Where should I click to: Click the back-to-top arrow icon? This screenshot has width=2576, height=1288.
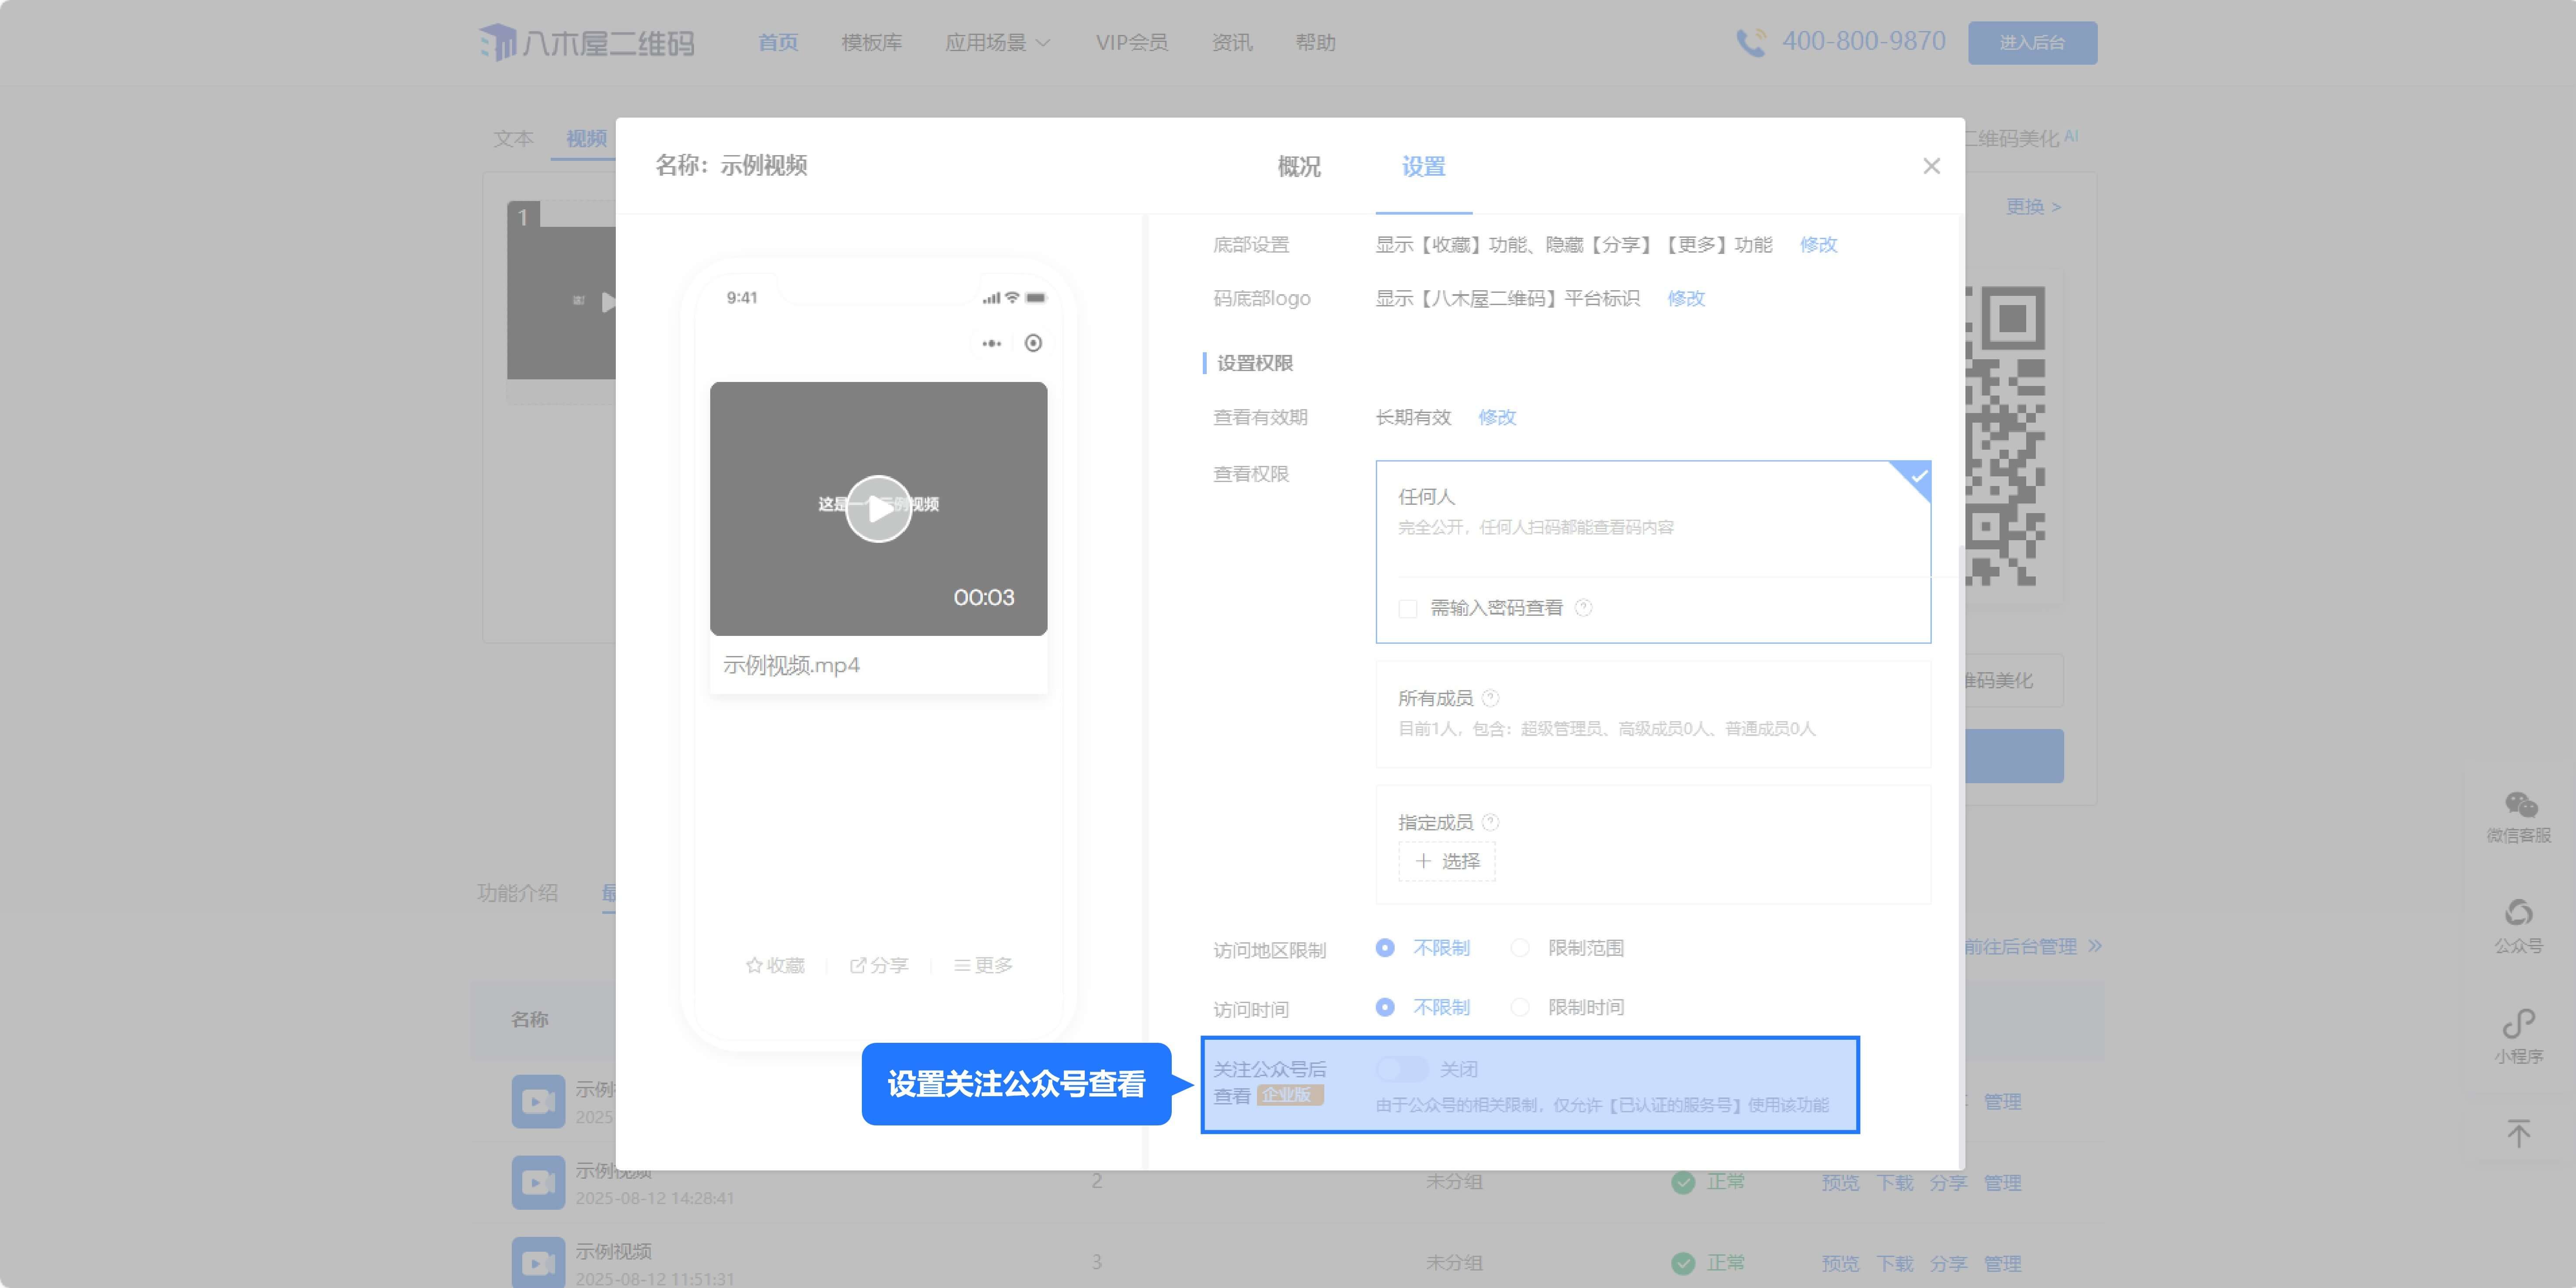2518,1132
